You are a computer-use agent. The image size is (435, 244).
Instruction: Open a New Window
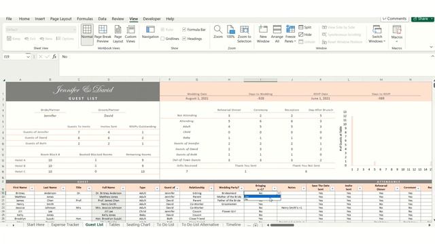pos(263,34)
